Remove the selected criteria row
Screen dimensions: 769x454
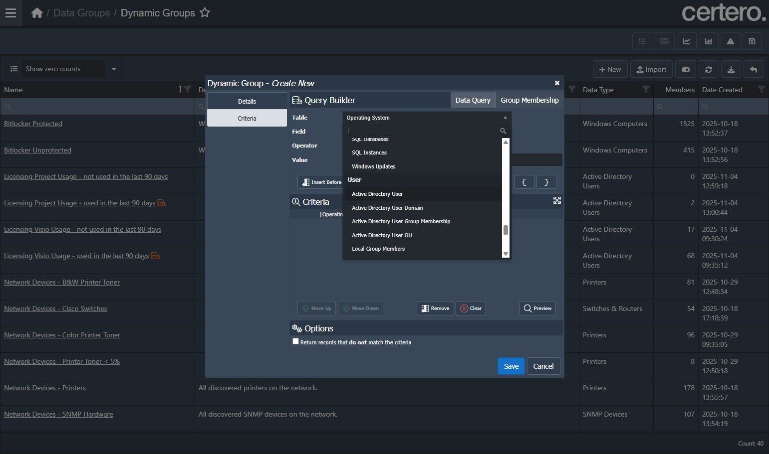pos(435,308)
